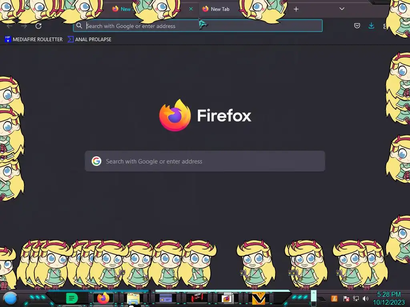Click the volume speaker tray icon
410x307 pixels.
366,298
